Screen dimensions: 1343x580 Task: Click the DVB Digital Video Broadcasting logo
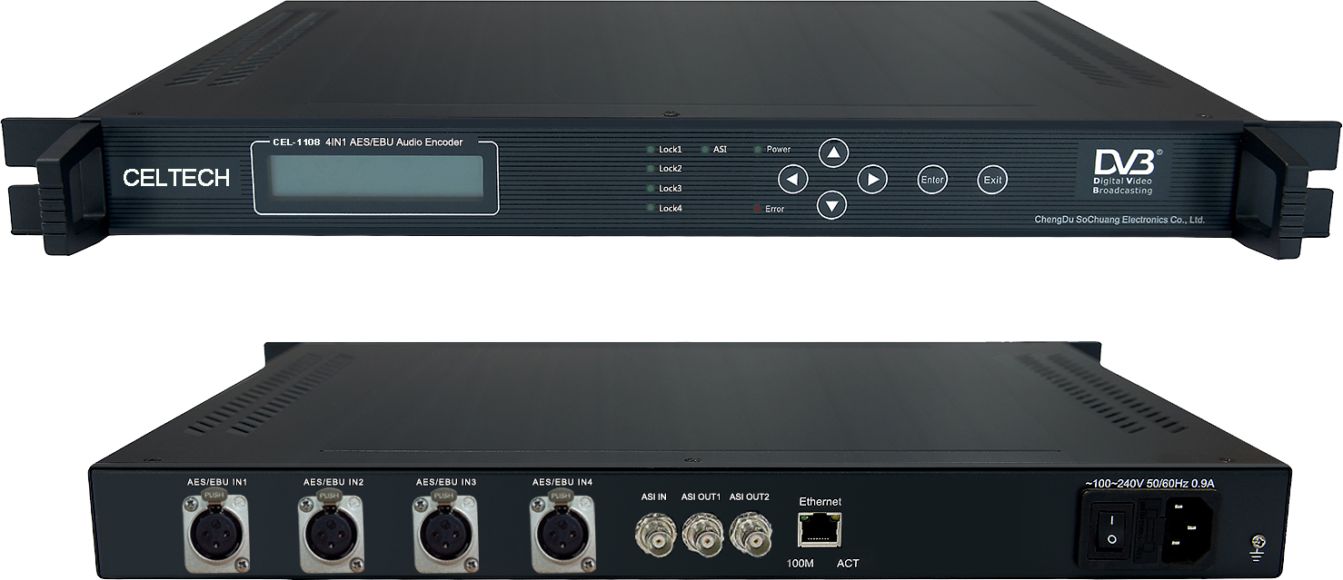point(1122,172)
